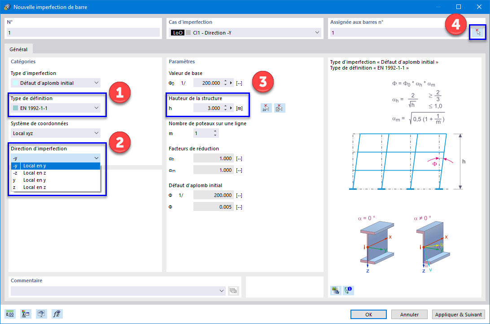
Task: Select 'z Local en z' option
Action: pos(56,187)
